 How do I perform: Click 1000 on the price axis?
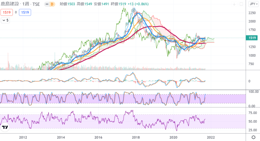tap(252, 55)
